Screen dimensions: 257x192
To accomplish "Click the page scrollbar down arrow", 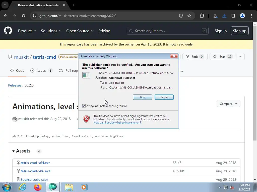I will tap(255, 180).
